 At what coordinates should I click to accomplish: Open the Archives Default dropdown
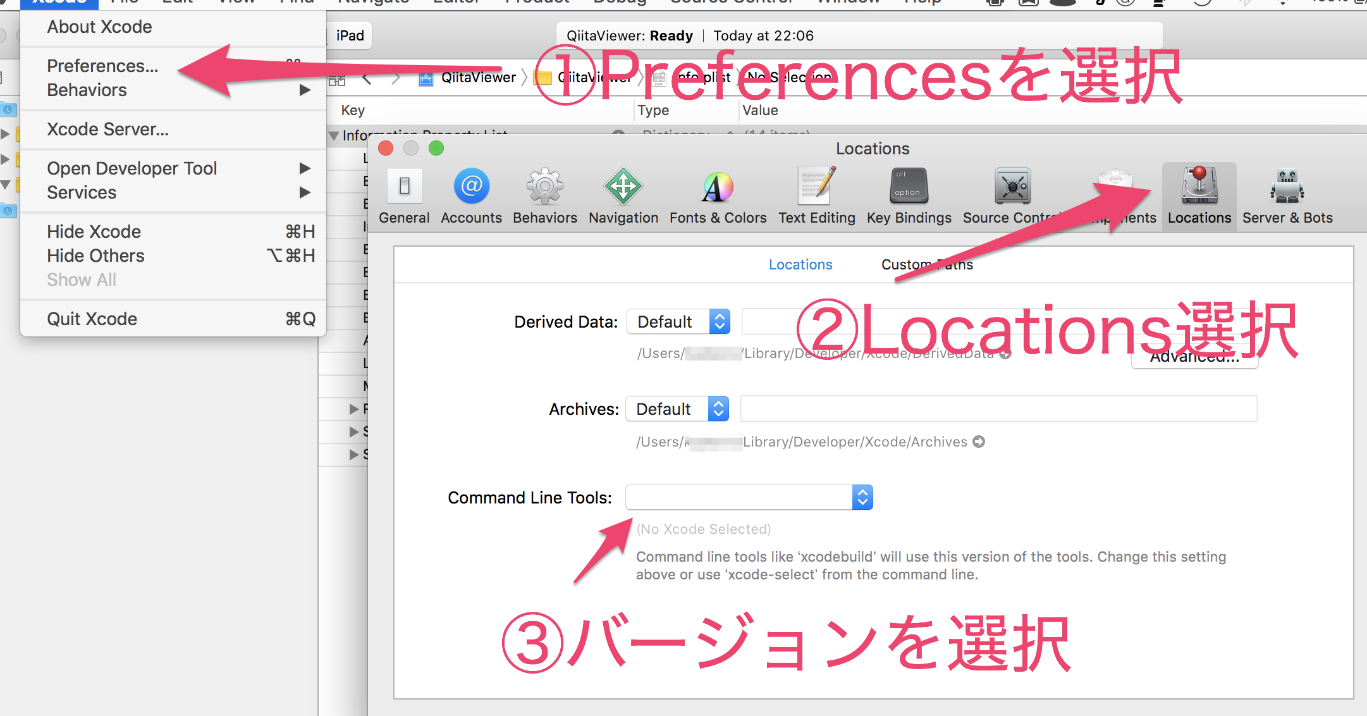coord(677,409)
